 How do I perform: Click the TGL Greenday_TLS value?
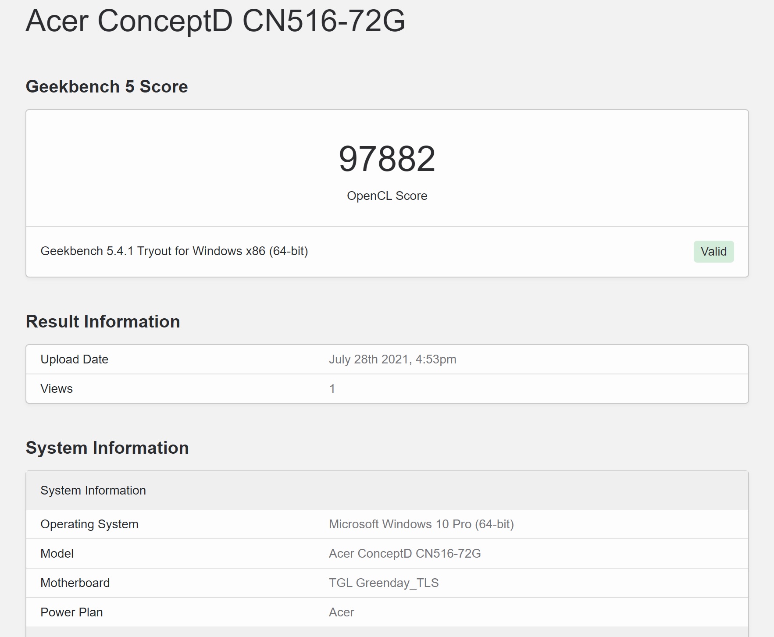[x=384, y=583]
